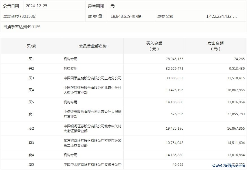The height and width of the screenshot is (170, 247).
Task: Select 13,016,864 in the 卖4 row
Action: (236, 155)
